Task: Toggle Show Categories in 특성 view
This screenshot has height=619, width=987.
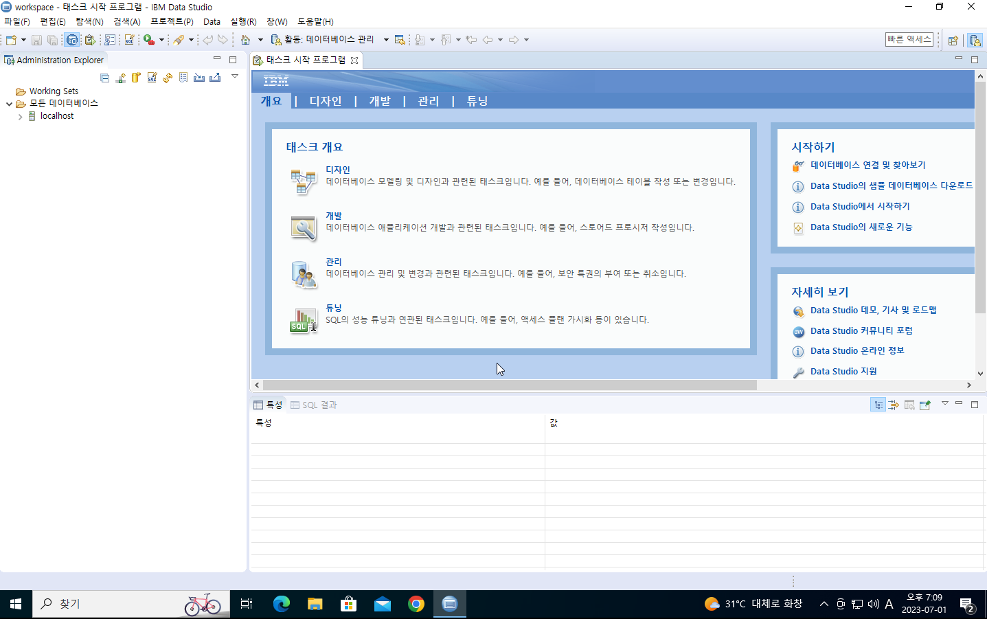Action: pos(878,405)
